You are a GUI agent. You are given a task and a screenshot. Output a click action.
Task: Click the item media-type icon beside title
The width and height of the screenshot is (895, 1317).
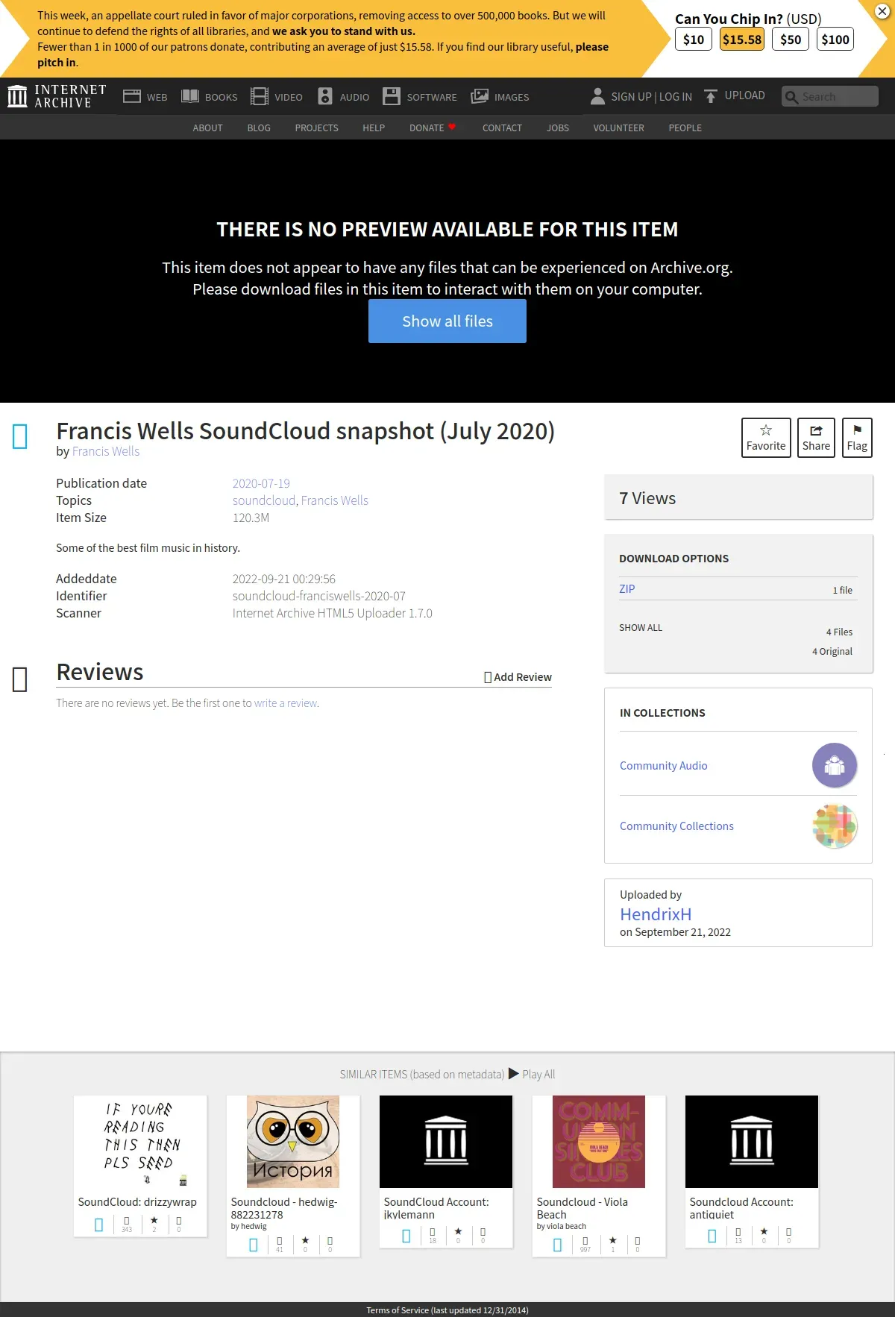(20, 436)
